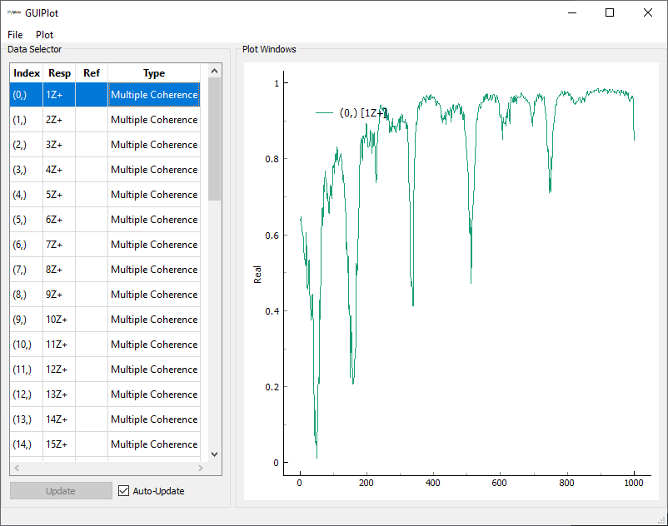Click the GUIPlot app icon in title bar
This screenshot has height=526, width=668.
coord(14,13)
